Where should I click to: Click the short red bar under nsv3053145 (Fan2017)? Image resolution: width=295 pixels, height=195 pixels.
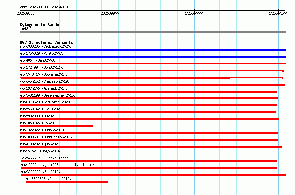coord(56,126)
